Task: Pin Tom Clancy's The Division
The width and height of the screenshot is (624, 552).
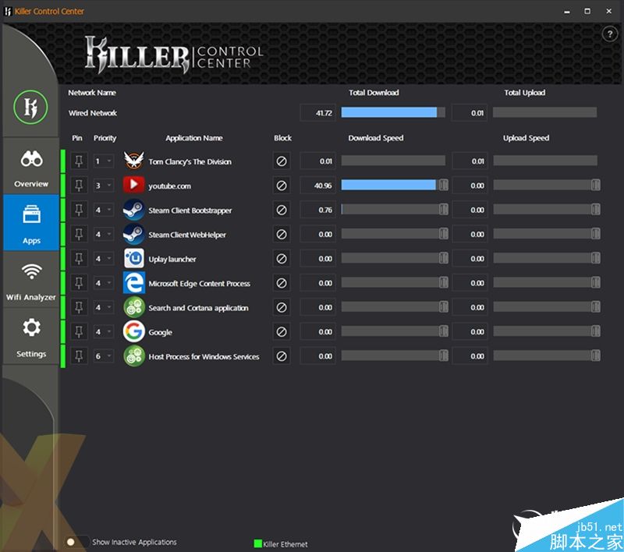Action: click(x=79, y=161)
